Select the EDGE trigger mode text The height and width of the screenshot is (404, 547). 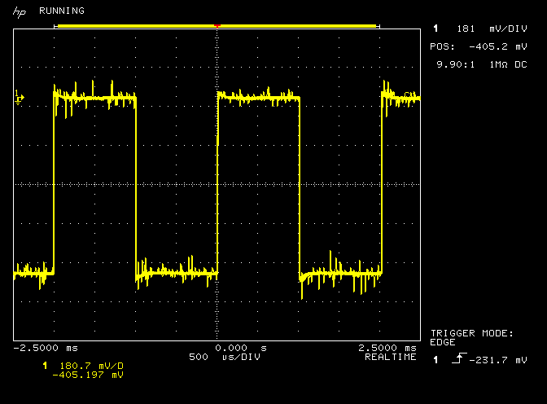(x=443, y=342)
